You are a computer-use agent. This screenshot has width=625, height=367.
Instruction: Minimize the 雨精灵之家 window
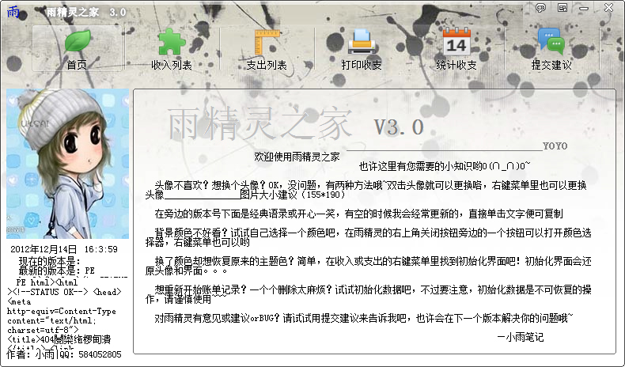[x=584, y=8]
